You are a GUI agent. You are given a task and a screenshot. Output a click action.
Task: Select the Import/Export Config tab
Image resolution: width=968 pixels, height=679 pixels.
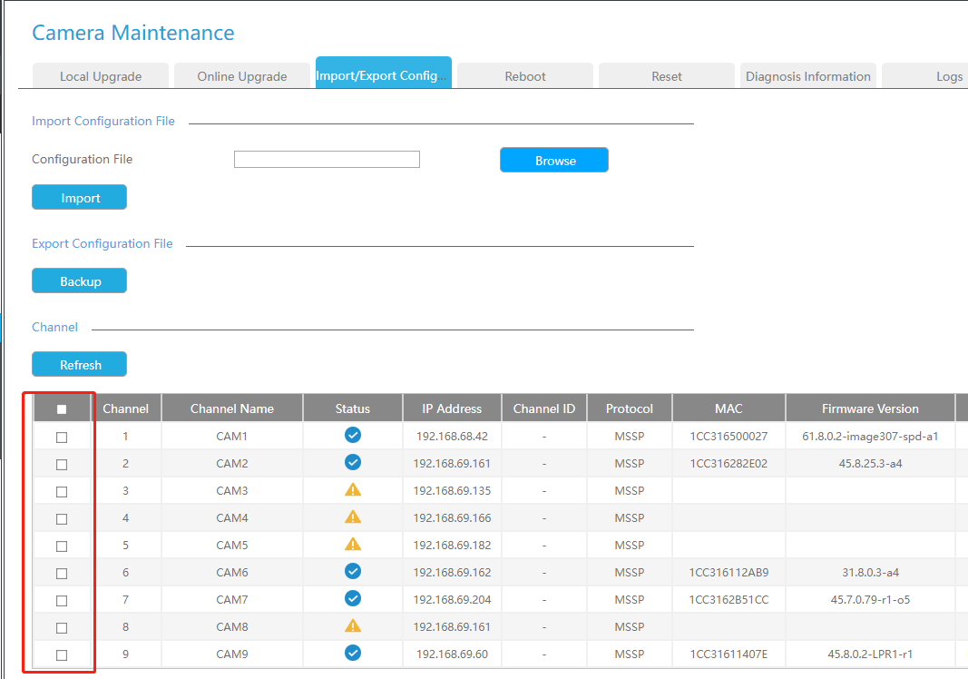(384, 73)
